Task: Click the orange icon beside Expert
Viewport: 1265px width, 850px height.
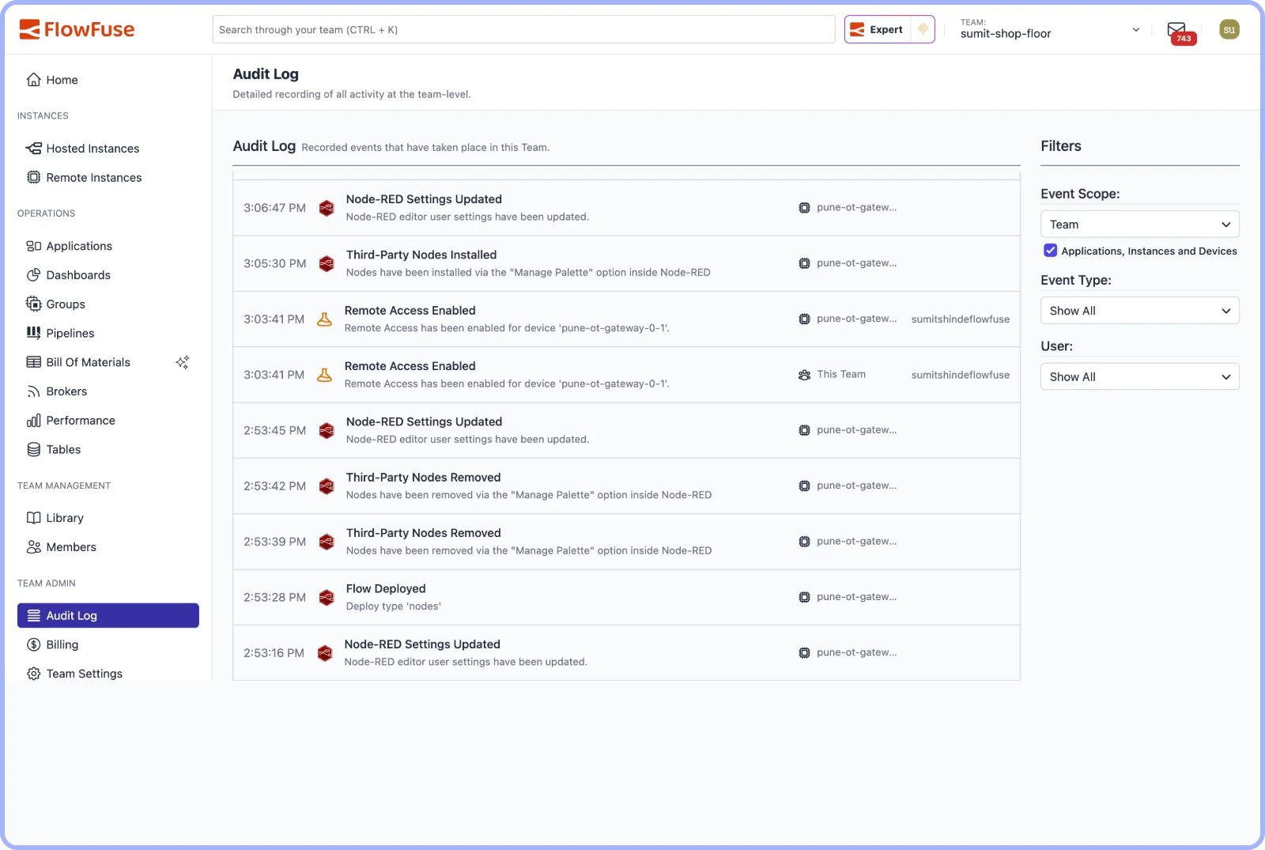Action: (923, 29)
